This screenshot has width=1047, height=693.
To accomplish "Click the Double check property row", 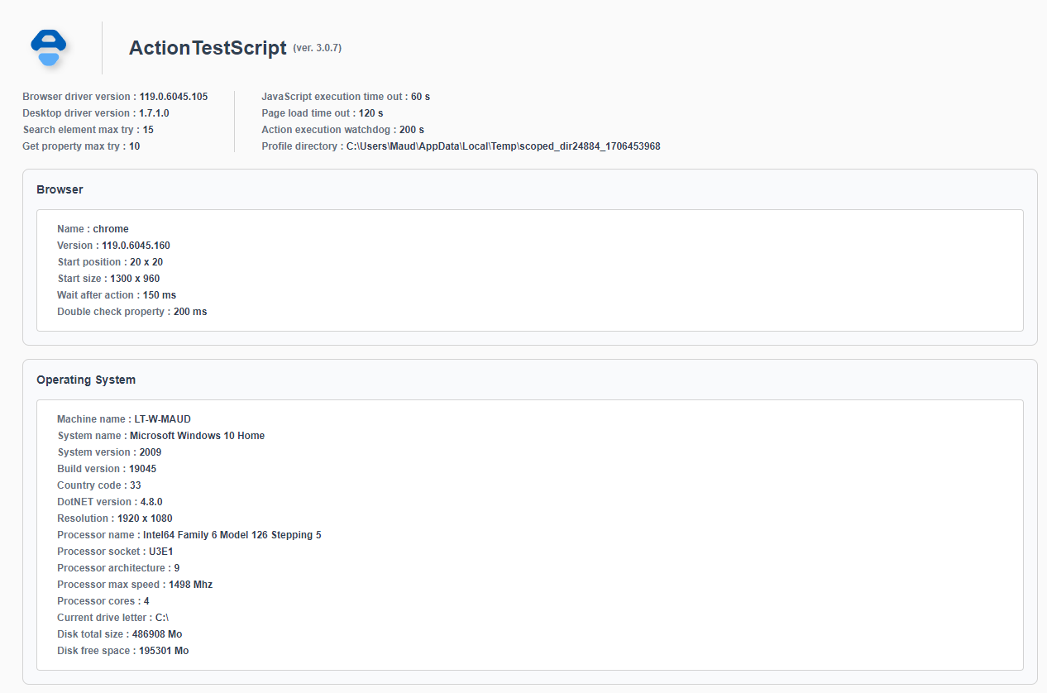I will (x=132, y=312).
